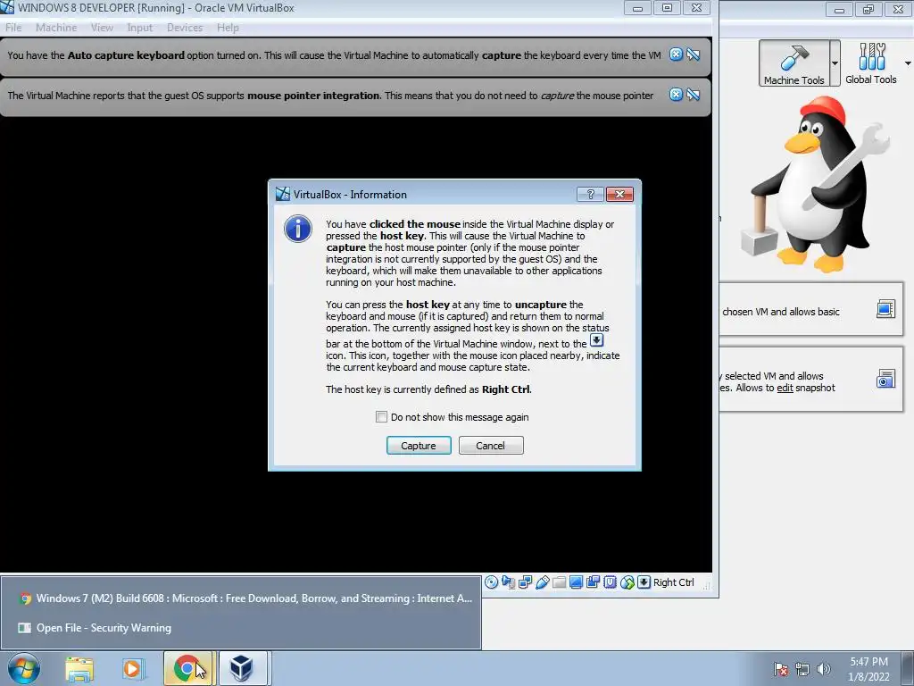
Task: Expand the Global Tools dropdown arrow
Action: click(908, 63)
